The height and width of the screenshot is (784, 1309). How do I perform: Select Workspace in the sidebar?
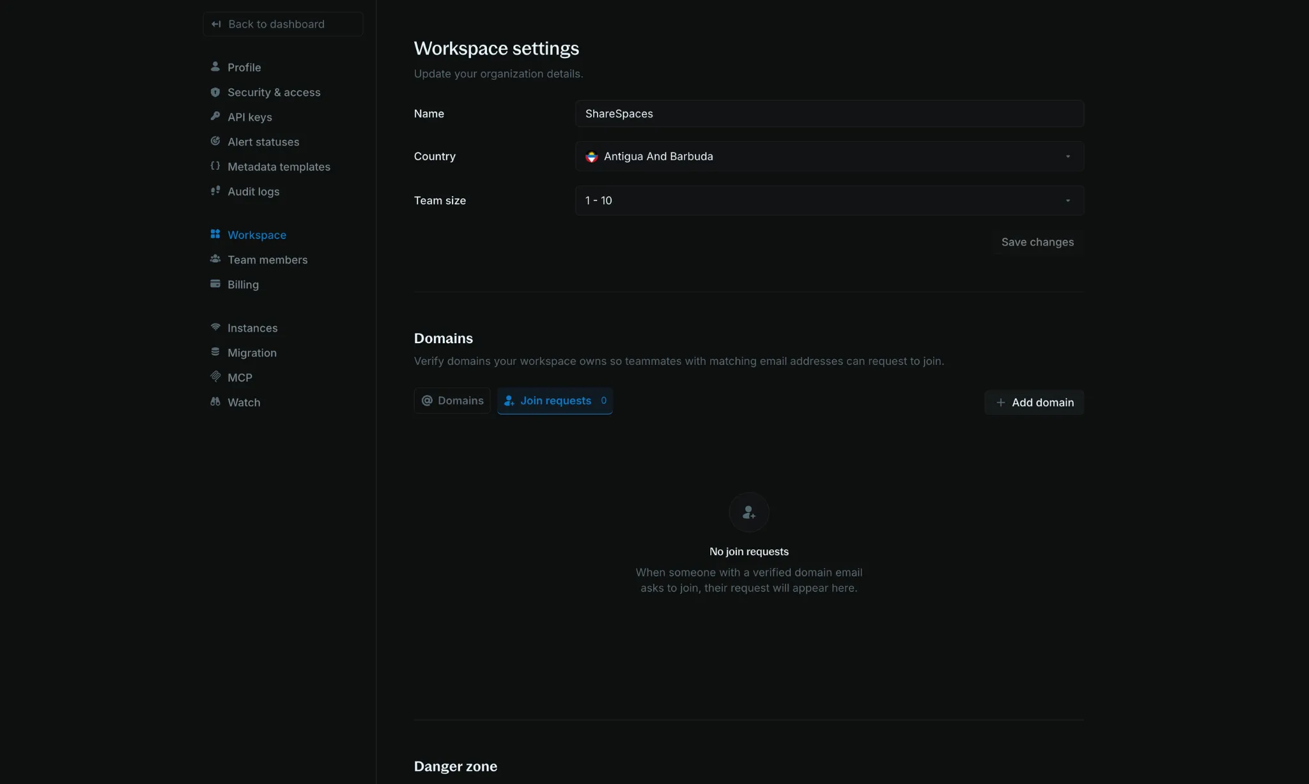257,235
